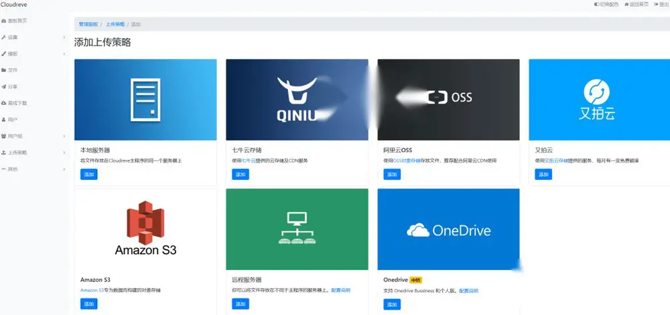This screenshot has height=315, width=670.
Task: Add the 远程服务器 upload policy
Action: (x=241, y=304)
